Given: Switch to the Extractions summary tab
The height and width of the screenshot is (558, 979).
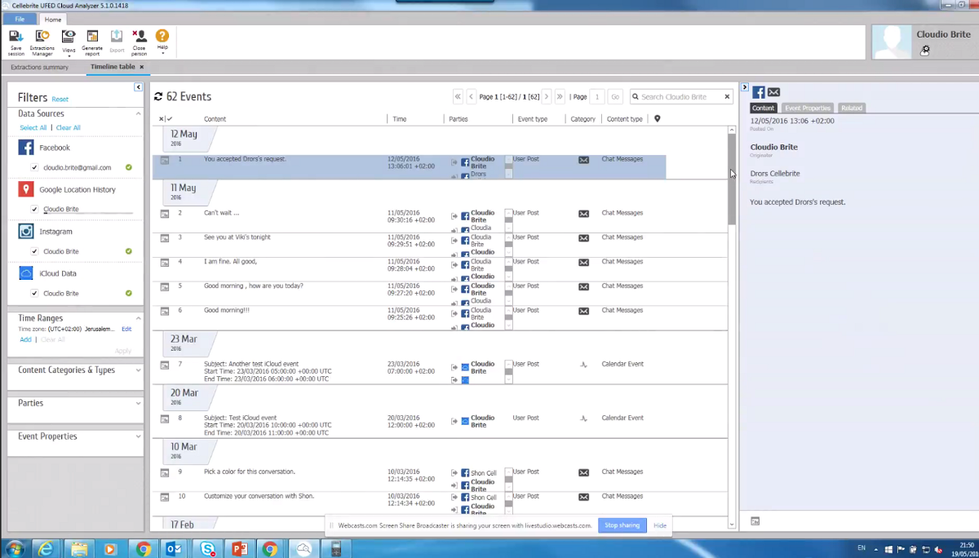Looking at the screenshot, I should [x=39, y=67].
